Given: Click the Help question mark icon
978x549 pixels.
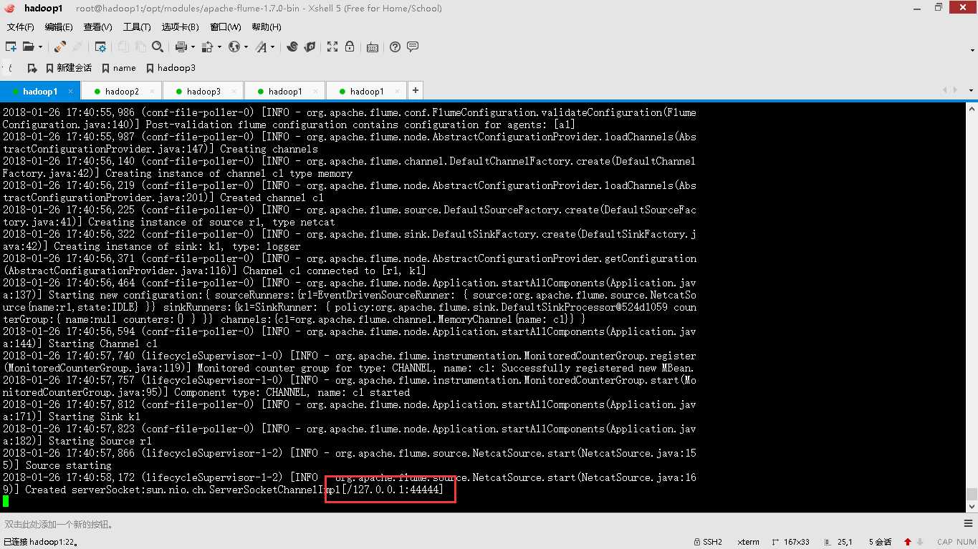Looking at the screenshot, I should click(395, 47).
